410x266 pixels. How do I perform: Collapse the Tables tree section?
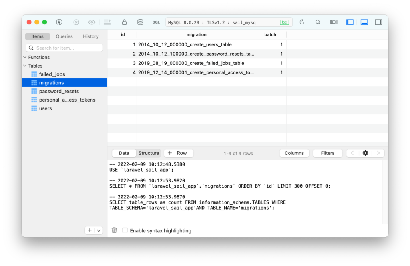25,66
